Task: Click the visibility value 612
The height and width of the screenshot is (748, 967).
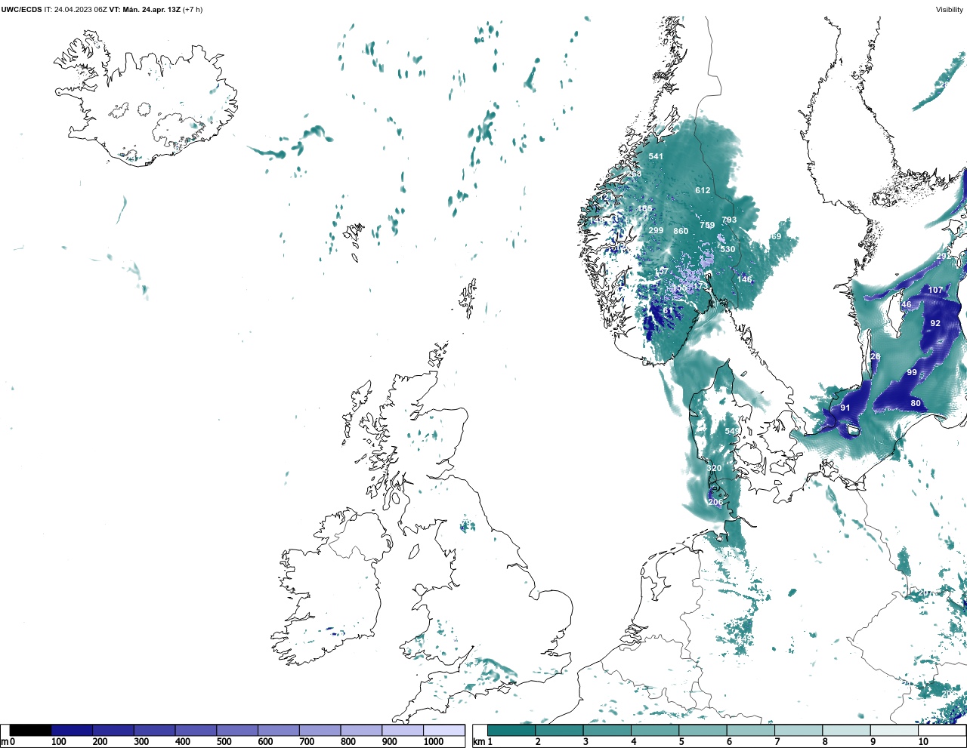Action: [x=703, y=191]
